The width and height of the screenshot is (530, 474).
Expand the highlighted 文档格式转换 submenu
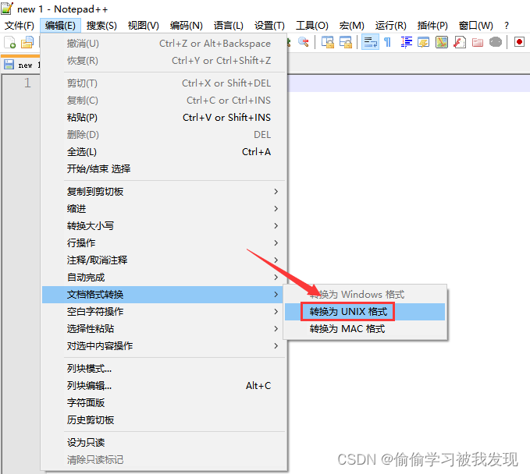pyautogui.click(x=164, y=295)
